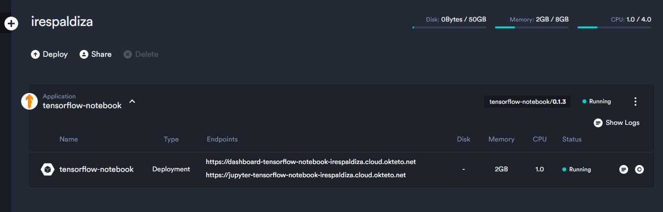Click the irespaldiza namespace title
This screenshot has height=212, width=663.
click(x=62, y=22)
